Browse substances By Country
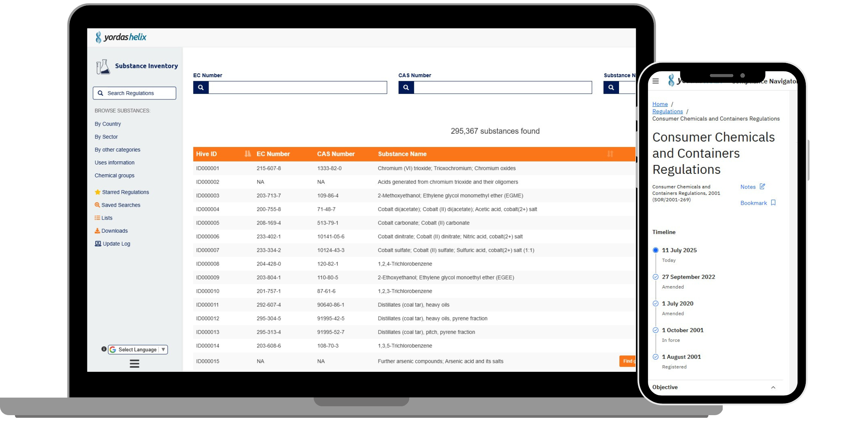Viewport: 842px width, 421px height. pos(108,124)
